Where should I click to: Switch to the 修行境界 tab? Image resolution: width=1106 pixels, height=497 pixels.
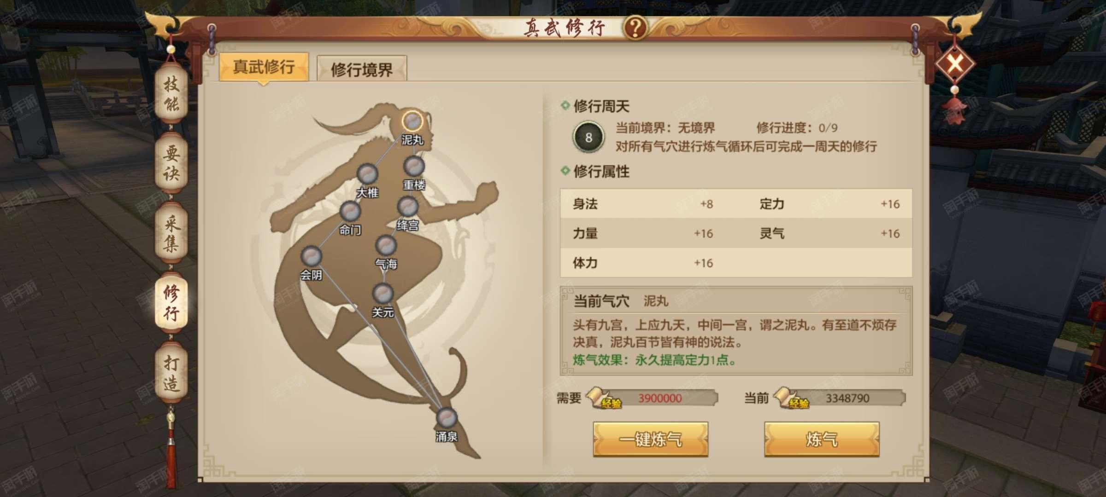point(362,69)
